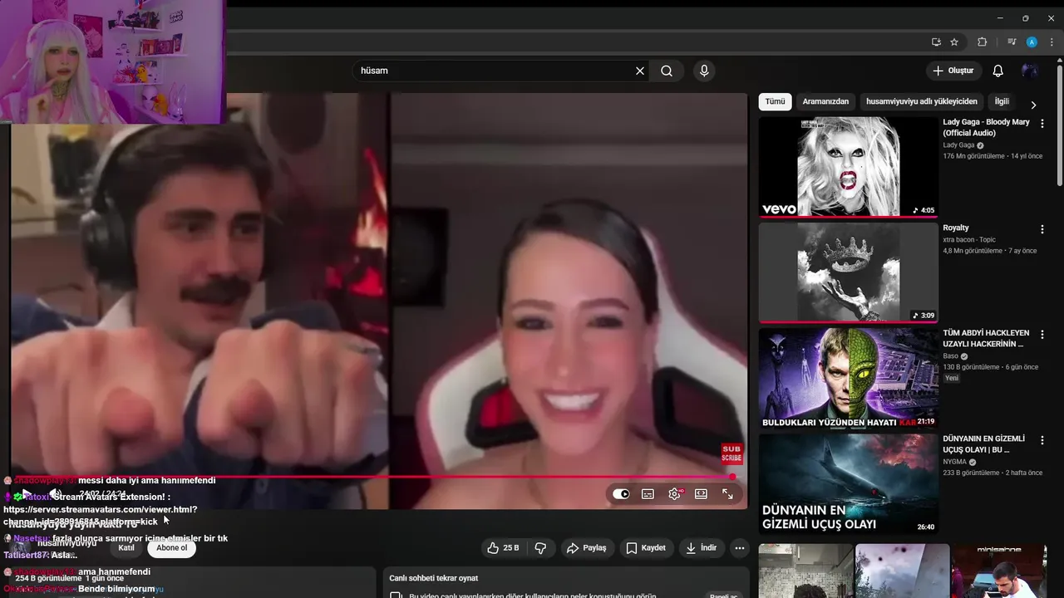1064x598 pixels.
Task: Select the Tümü filter chip
Action: pos(775,101)
